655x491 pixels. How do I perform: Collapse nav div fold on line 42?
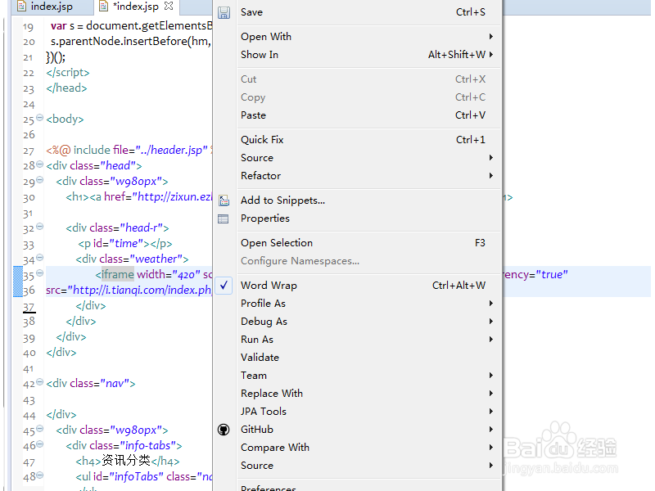(39, 382)
